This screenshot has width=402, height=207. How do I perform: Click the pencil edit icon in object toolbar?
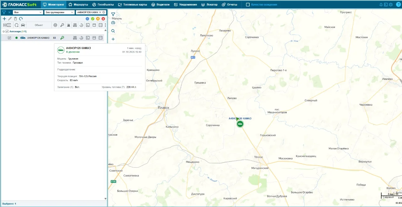click(10, 19)
